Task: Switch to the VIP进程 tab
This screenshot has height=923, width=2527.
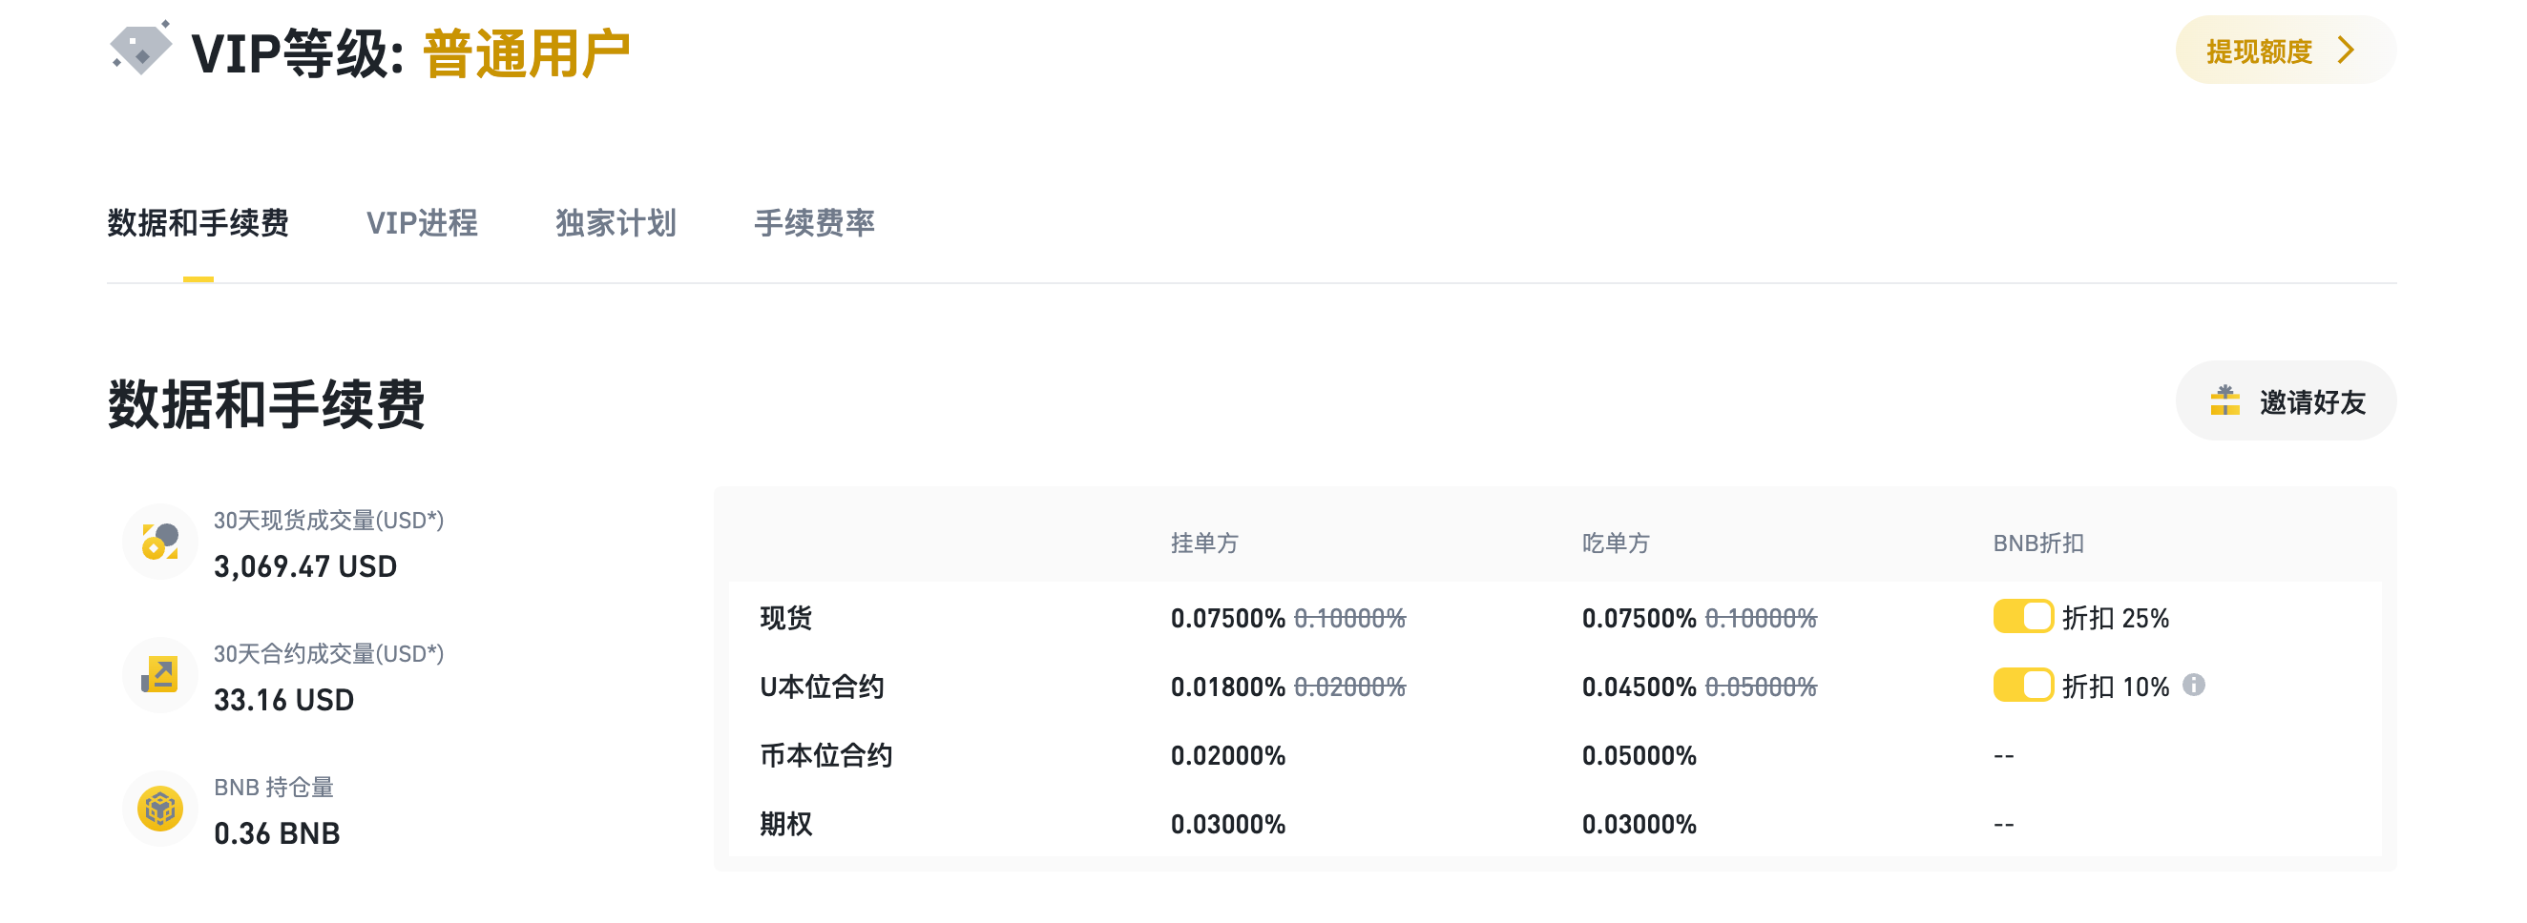Action: [422, 223]
